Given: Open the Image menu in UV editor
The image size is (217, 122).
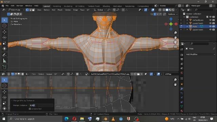Looking at the screenshot, I should pyautogui.click(x=49, y=74).
